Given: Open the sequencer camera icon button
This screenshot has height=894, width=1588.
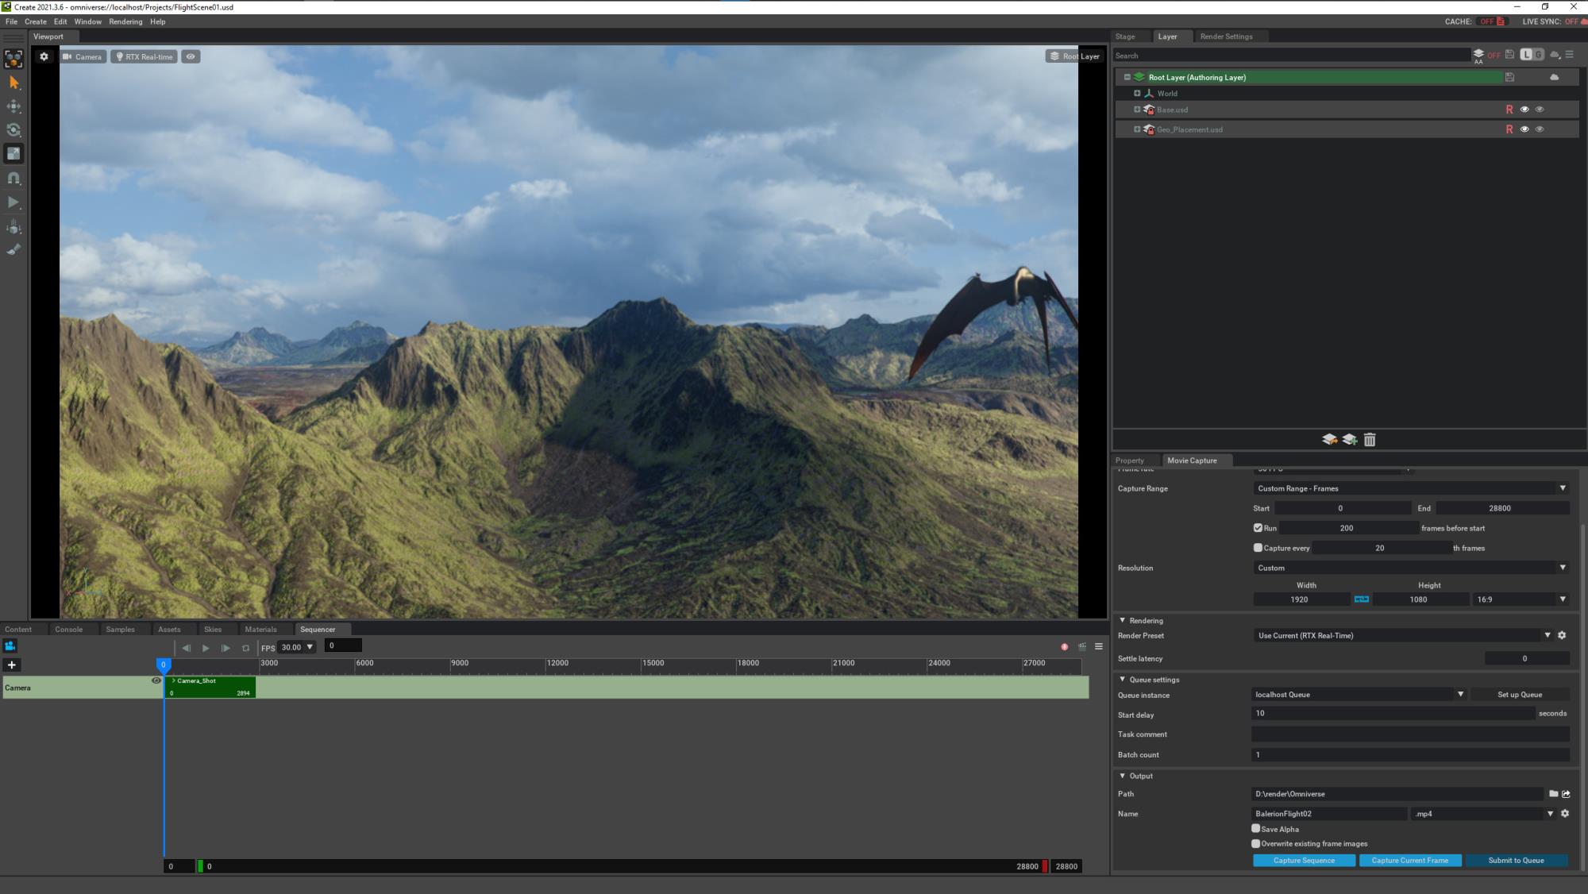Looking at the screenshot, I should (10, 646).
